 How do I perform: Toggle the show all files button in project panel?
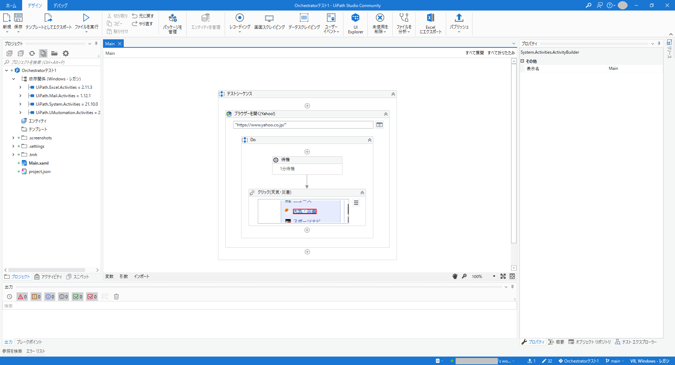point(43,53)
